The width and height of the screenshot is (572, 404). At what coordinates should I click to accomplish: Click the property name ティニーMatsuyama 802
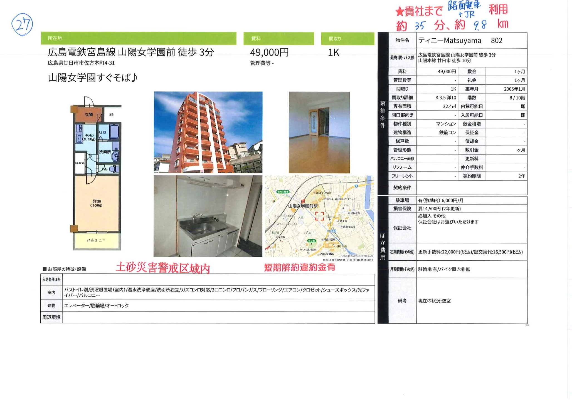coord(460,41)
